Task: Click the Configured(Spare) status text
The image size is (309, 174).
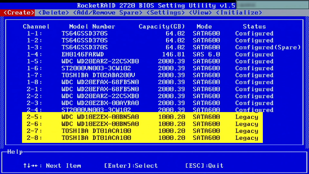Action: click(x=268, y=47)
